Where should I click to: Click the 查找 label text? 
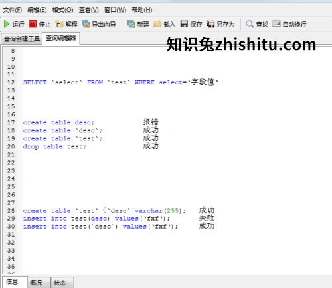pyautogui.click(x=262, y=24)
